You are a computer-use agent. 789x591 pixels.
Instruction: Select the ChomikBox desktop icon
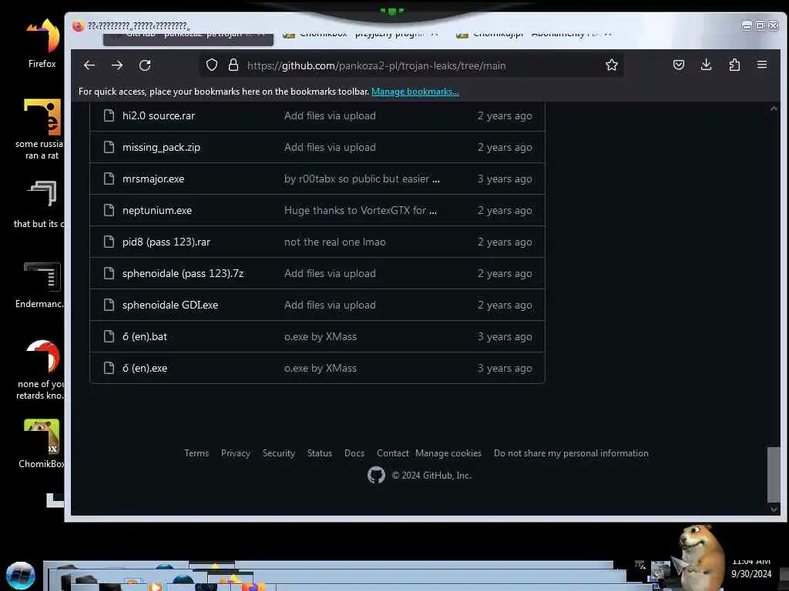42,444
